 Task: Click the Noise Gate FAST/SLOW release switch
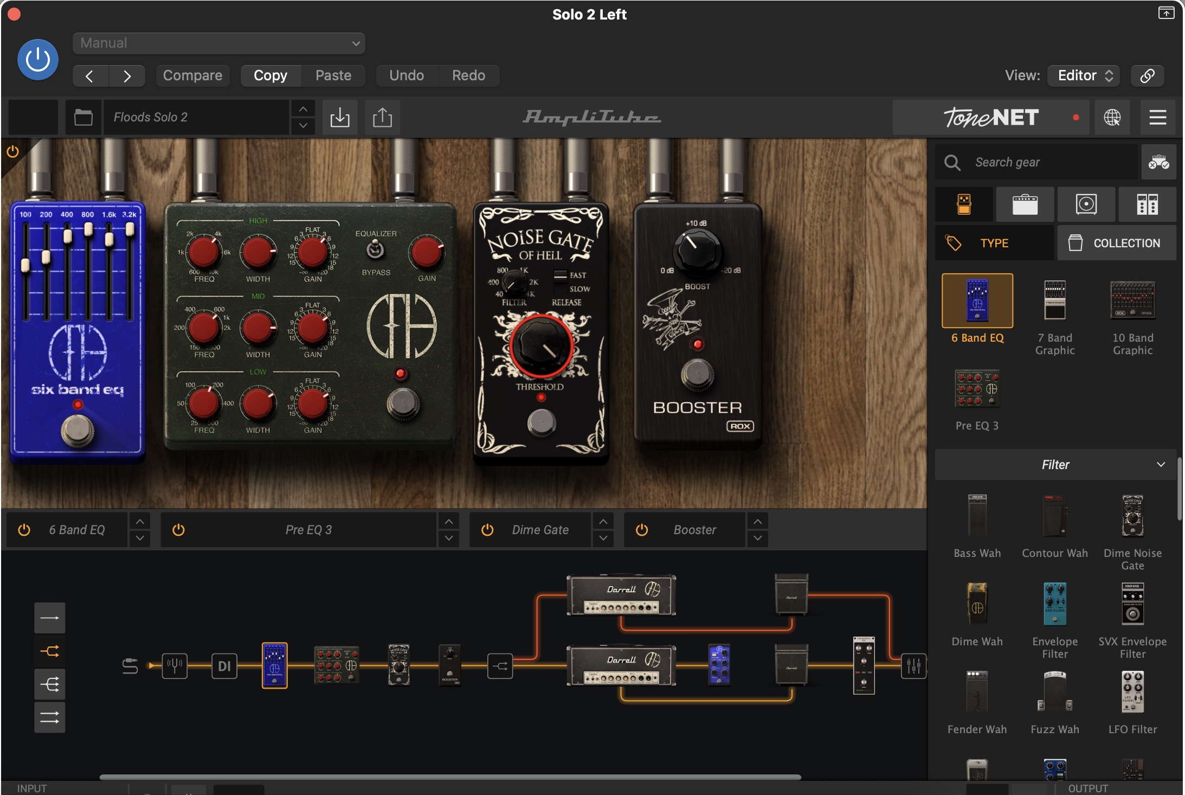[560, 275]
